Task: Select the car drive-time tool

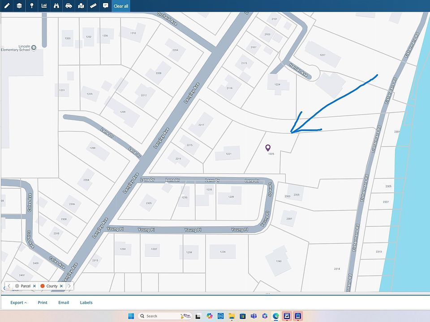Action: pos(69,6)
